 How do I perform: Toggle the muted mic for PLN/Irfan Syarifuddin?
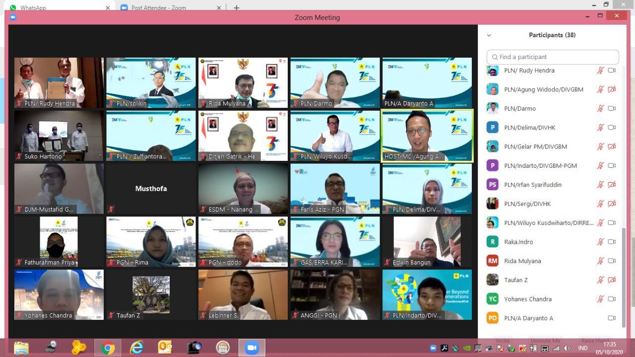pos(600,185)
